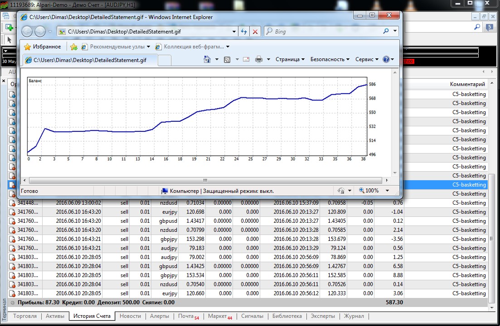Click order icon for audjpy 79.183 row
Screen dimensions: 500x326
tap(12, 248)
